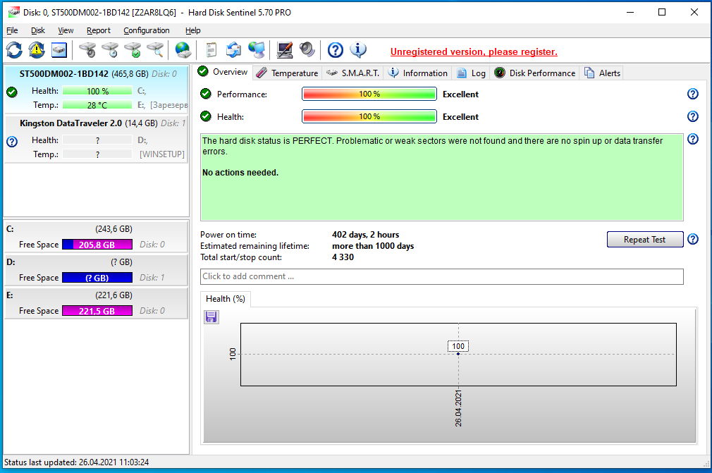Click the Unregistered version register link
Viewport: 712px width, 473px height.
coord(474,51)
